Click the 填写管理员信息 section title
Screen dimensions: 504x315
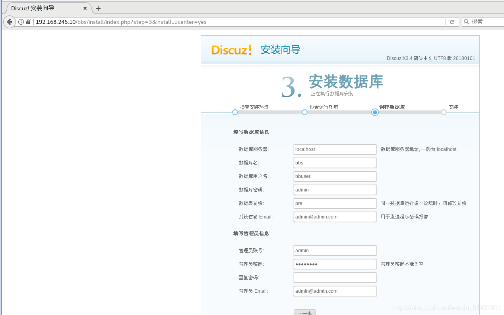pos(251,234)
